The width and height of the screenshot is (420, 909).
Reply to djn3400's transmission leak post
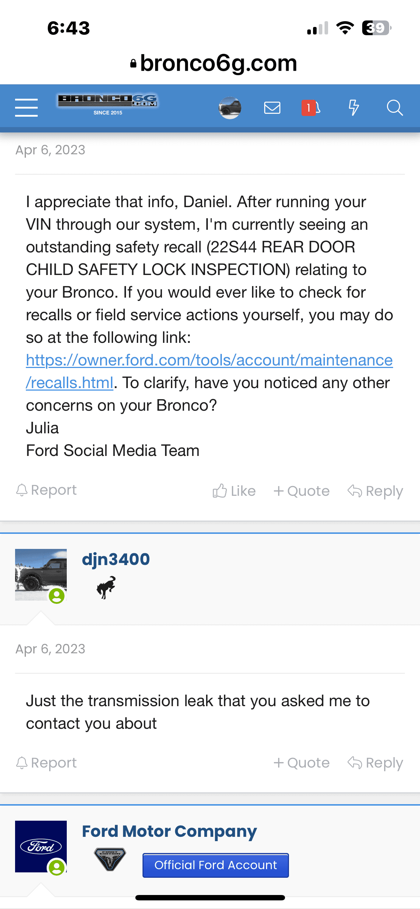375,763
